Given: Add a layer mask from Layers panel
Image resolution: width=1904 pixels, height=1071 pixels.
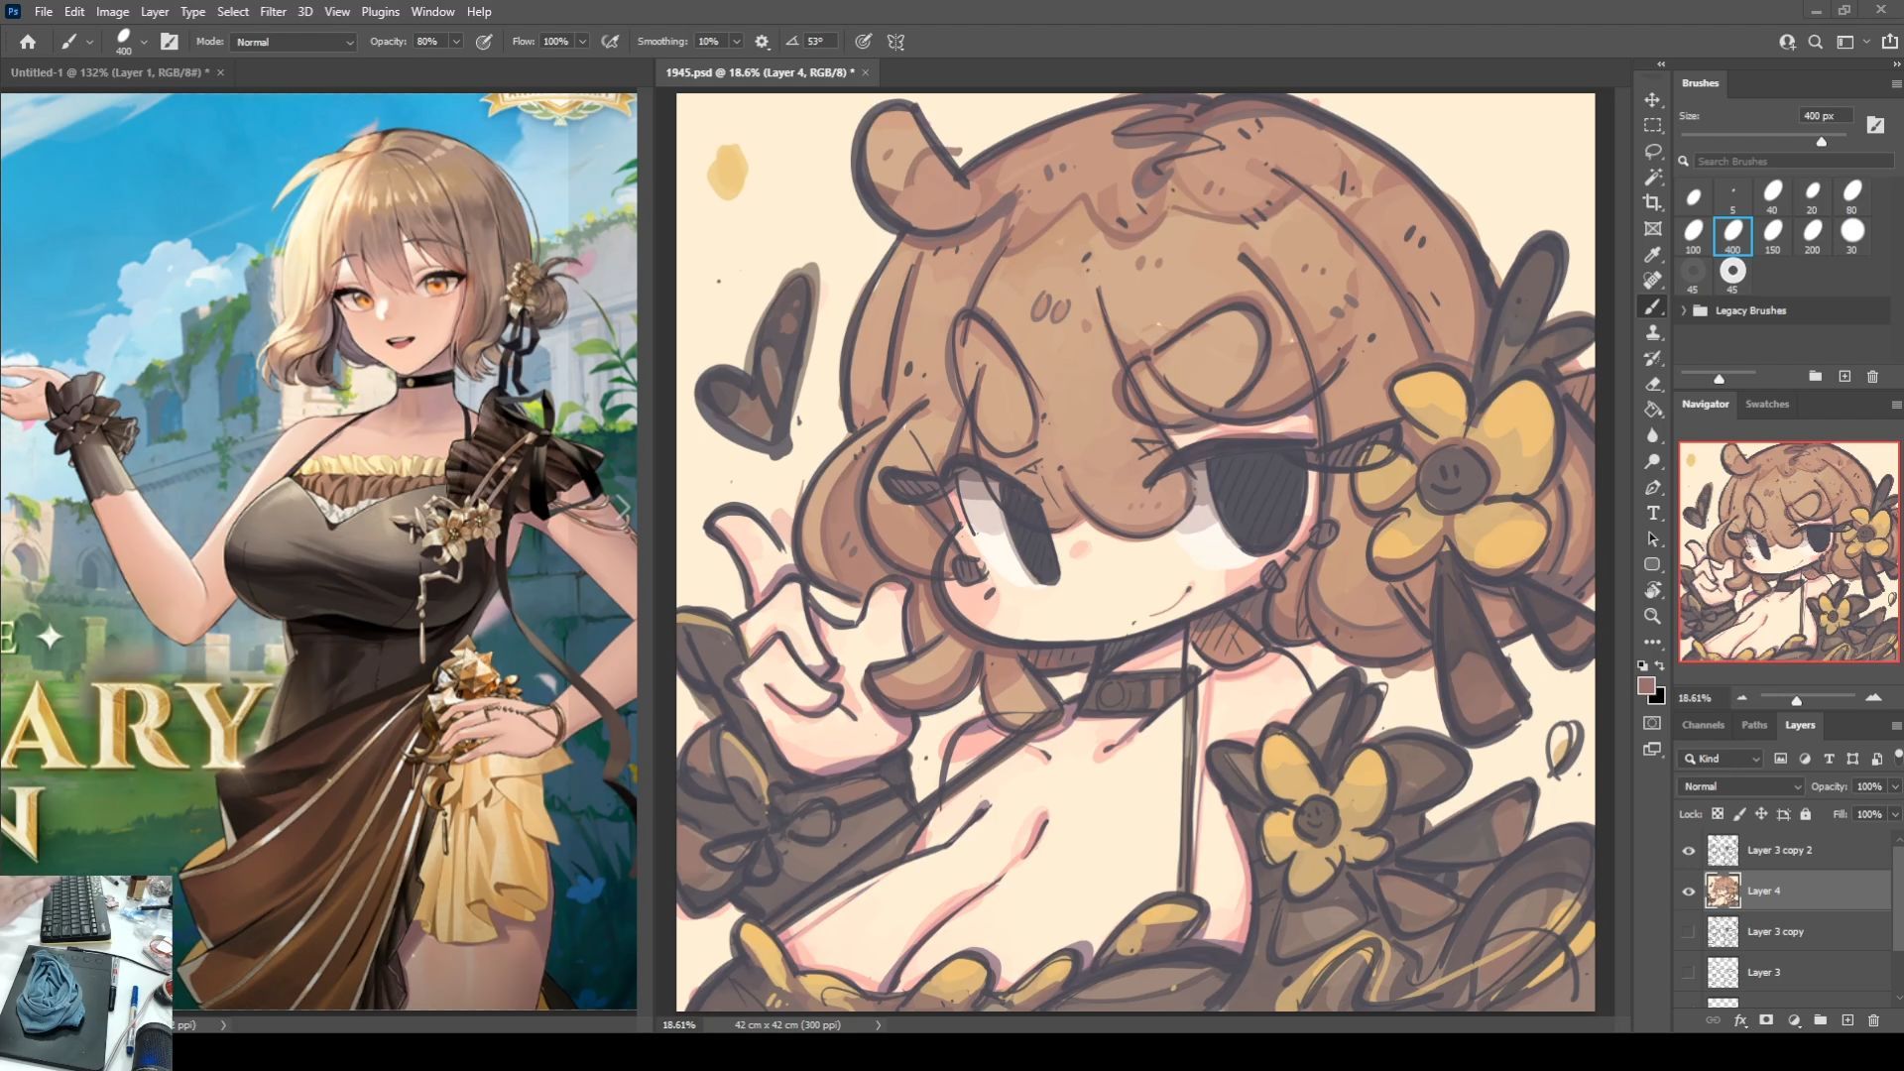Looking at the screenshot, I should pyautogui.click(x=1766, y=1019).
